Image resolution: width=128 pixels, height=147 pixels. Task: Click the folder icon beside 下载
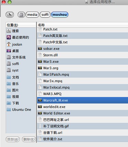9,103
